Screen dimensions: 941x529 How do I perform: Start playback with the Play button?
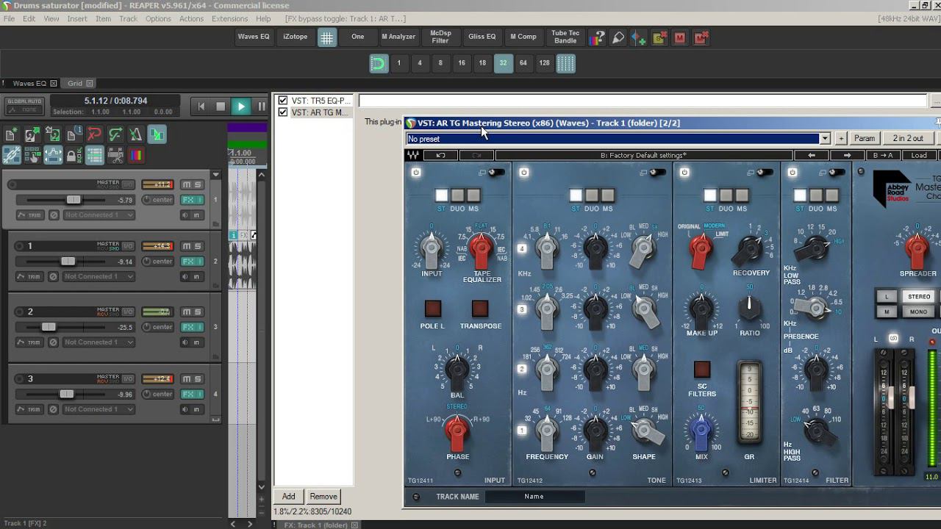pyautogui.click(x=240, y=107)
